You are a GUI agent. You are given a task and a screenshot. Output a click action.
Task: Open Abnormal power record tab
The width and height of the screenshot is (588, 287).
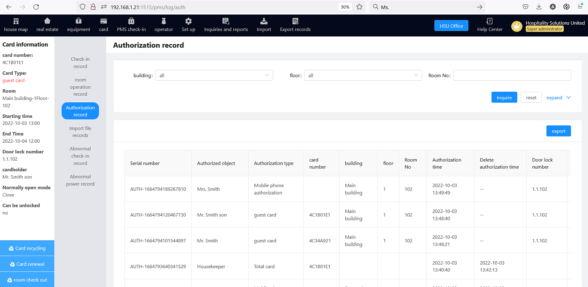click(x=80, y=180)
